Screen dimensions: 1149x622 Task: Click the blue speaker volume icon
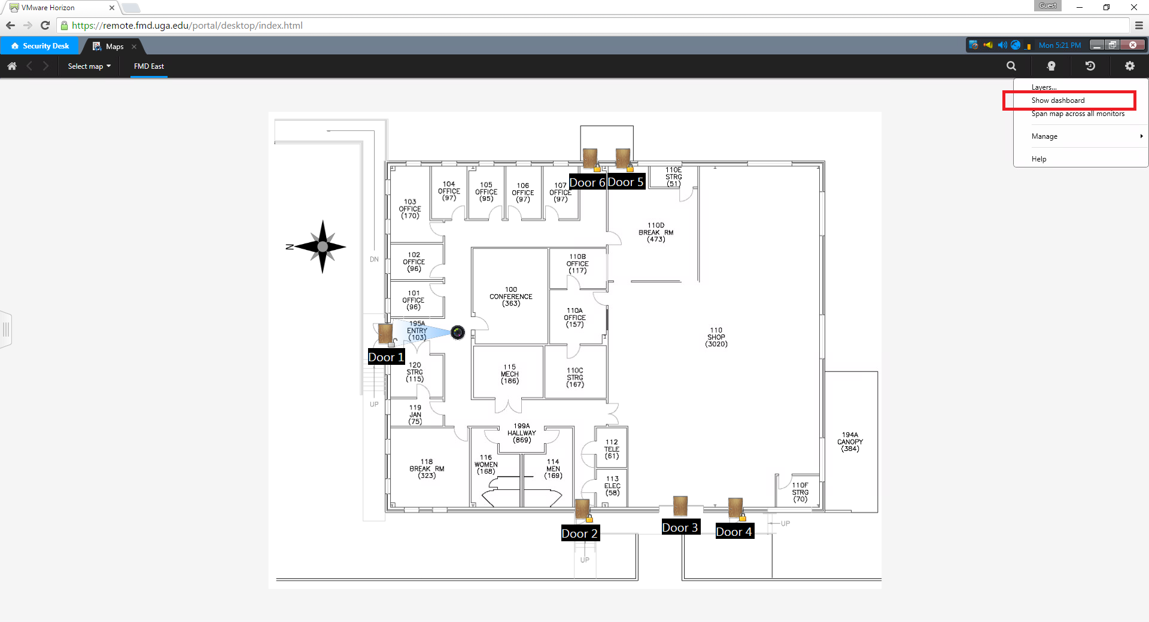pyautogui.click(x=1002, y=45)
